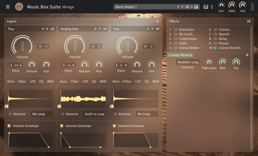
Task: Previous sample arrow for third Tiny layer
Action: (148, 29)
